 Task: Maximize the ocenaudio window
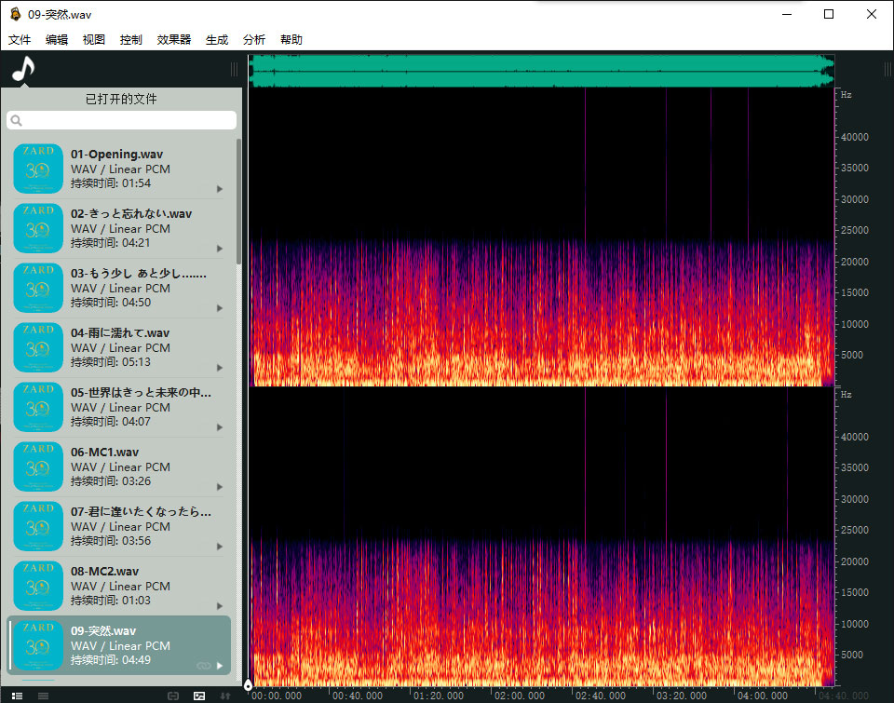tap(829, 14)
